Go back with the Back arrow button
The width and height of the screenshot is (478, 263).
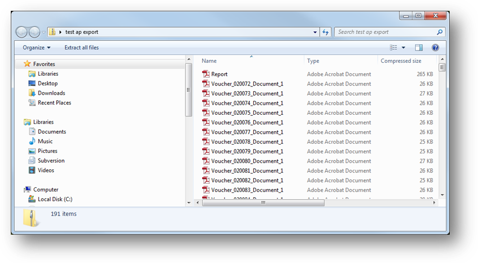tap(22, 32)
